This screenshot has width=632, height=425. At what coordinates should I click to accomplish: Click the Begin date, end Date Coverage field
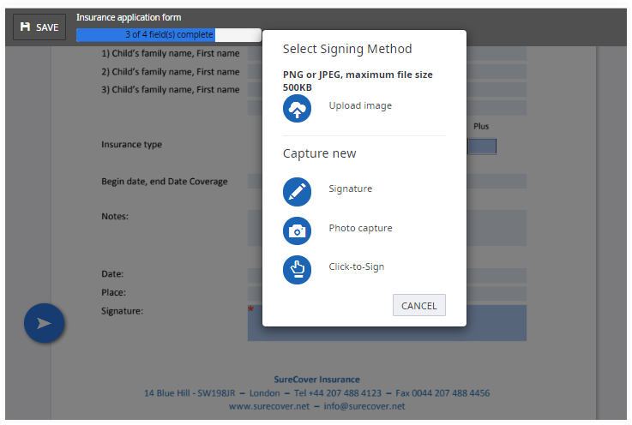click(497, 182)
